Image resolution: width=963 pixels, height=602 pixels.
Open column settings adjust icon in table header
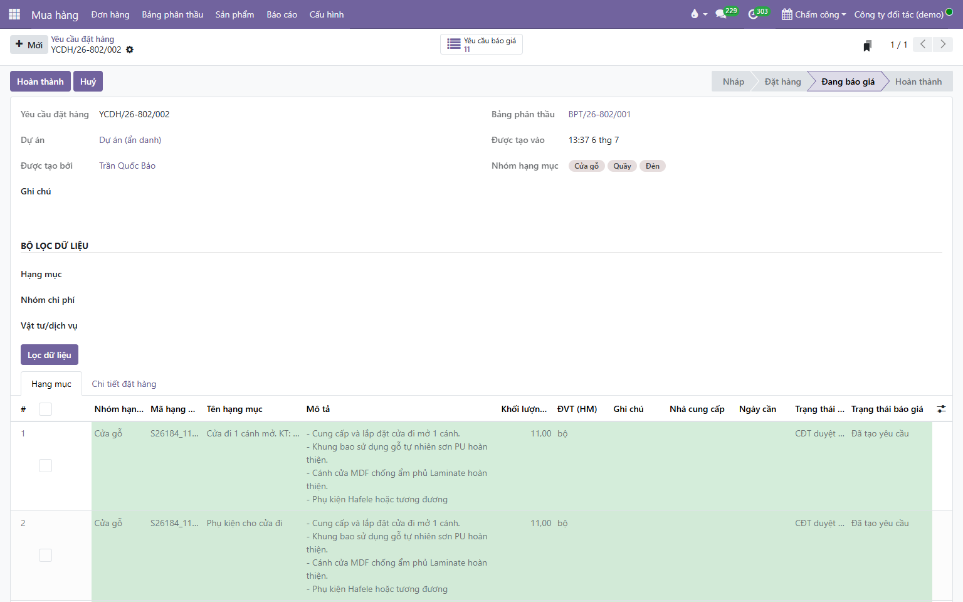[x=941, y=409]
